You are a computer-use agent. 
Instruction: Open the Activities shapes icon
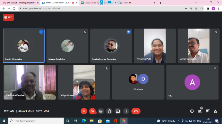click(215, 111)
